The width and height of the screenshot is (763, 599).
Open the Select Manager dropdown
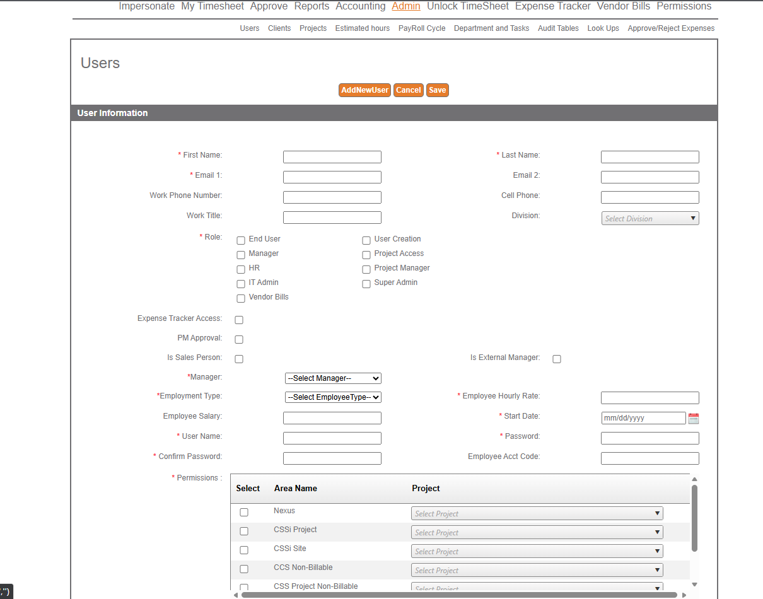pos(333,378)
